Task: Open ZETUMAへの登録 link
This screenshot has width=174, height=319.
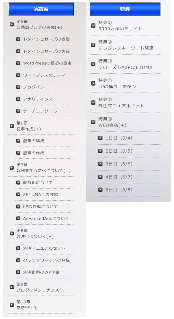Action: 41,195
